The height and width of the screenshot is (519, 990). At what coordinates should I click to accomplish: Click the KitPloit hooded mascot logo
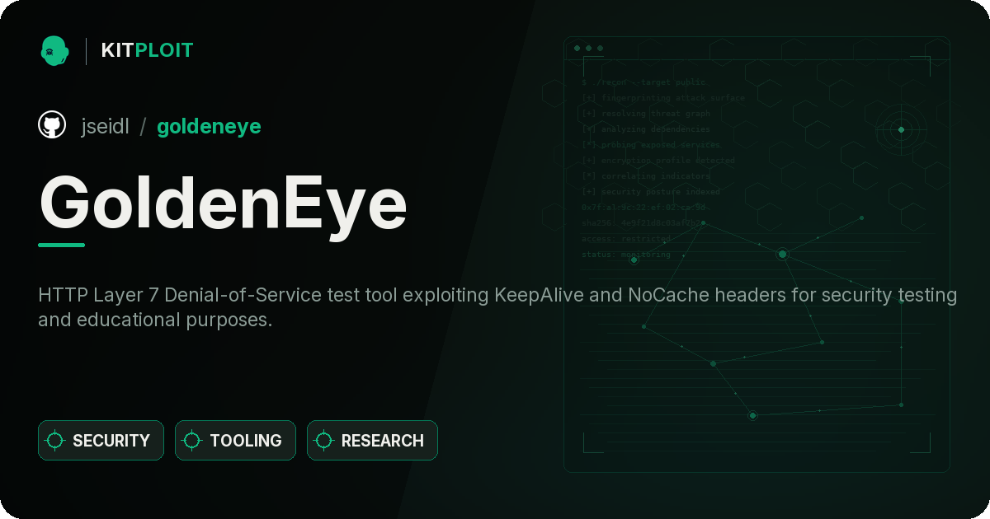pyautogui.click(x=54, y=50)
